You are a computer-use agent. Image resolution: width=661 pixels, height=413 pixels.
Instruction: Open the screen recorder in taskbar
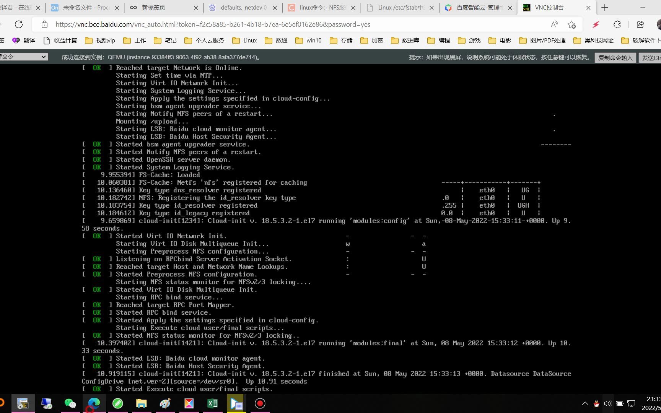click(x=260, y=403)
